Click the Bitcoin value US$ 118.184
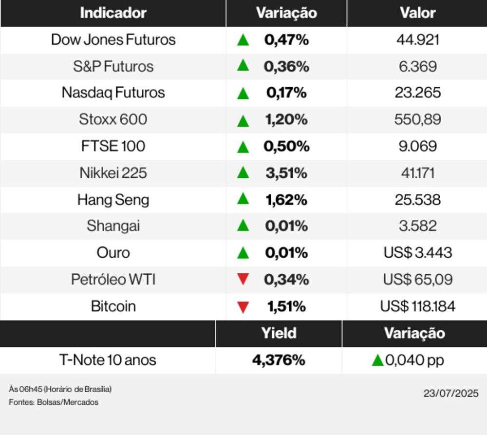The image size is (487, 435). tap(417, 306)
